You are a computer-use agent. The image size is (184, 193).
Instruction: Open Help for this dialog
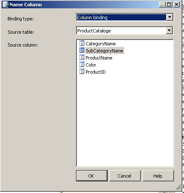tap(158, 176)
